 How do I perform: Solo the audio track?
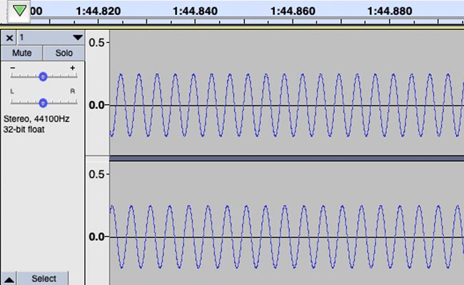click(x=64, y=53)
